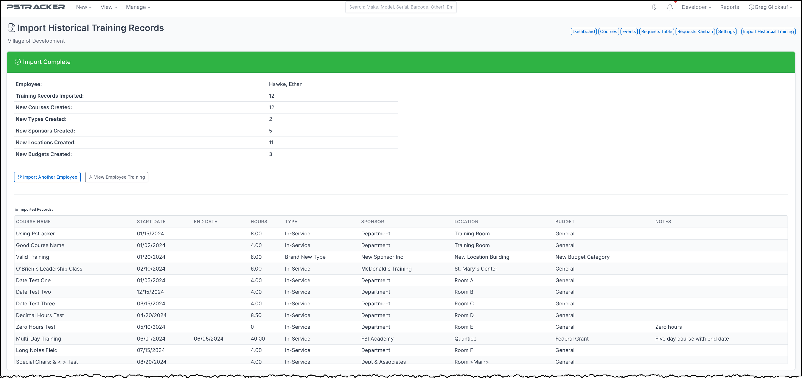Sort by the Start Date column header
802x378 pixels.
tap(151, 221)
